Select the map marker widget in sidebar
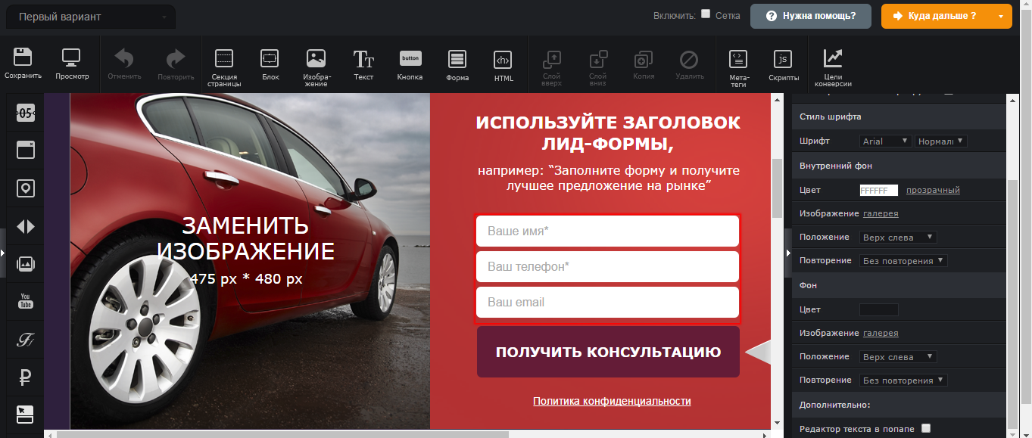1032x438 pixels. pos(24,188)
